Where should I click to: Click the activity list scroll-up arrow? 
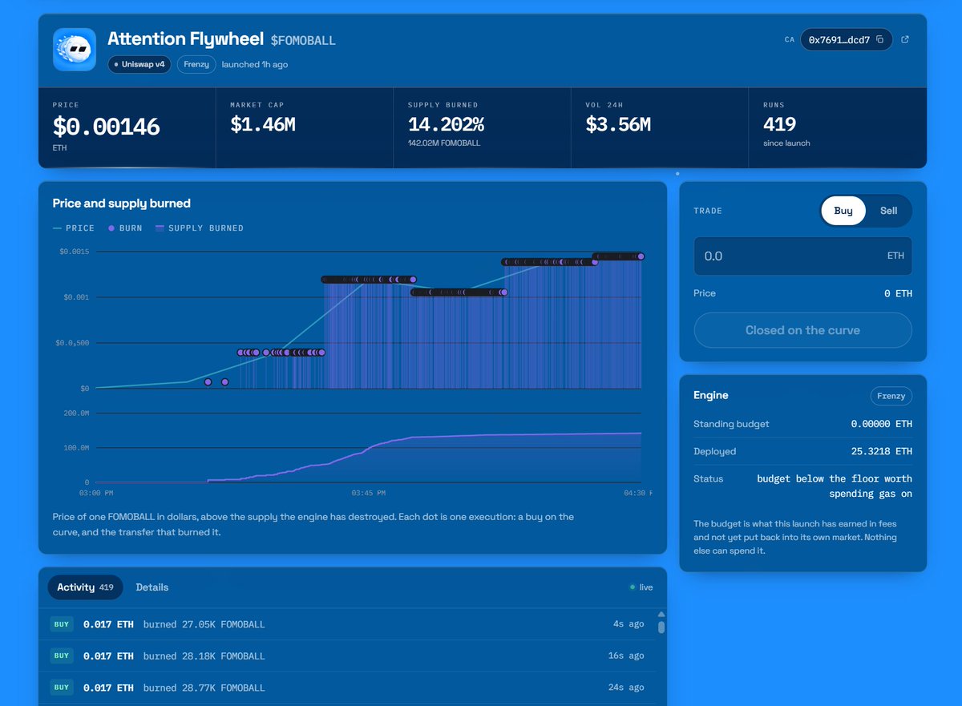tap(661, 615)
